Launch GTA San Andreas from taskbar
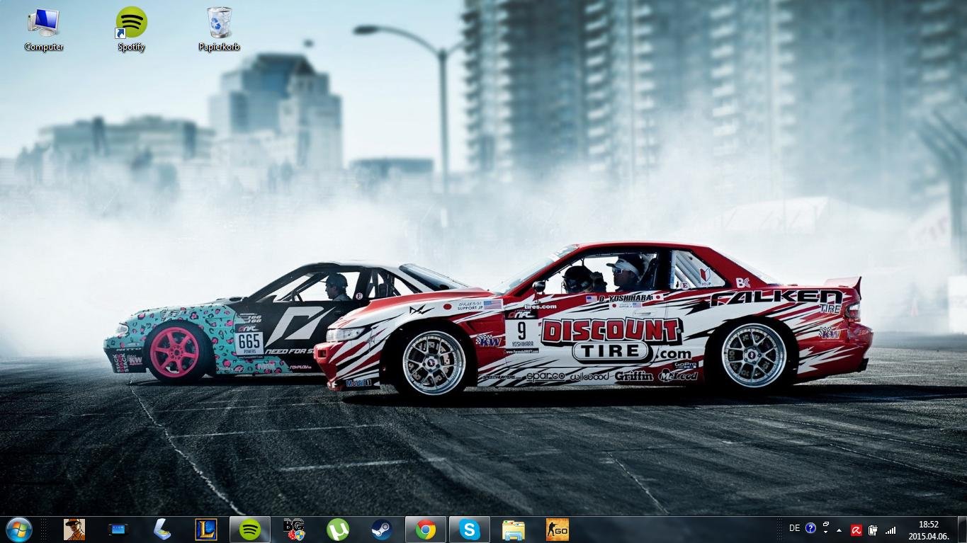 (74, 530)
